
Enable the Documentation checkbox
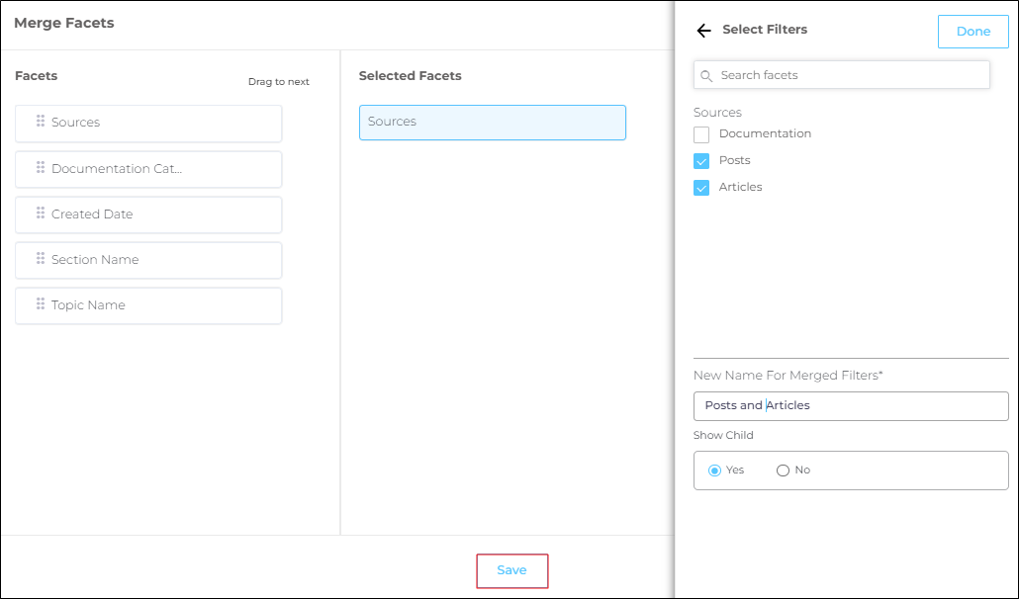point(701,134)
